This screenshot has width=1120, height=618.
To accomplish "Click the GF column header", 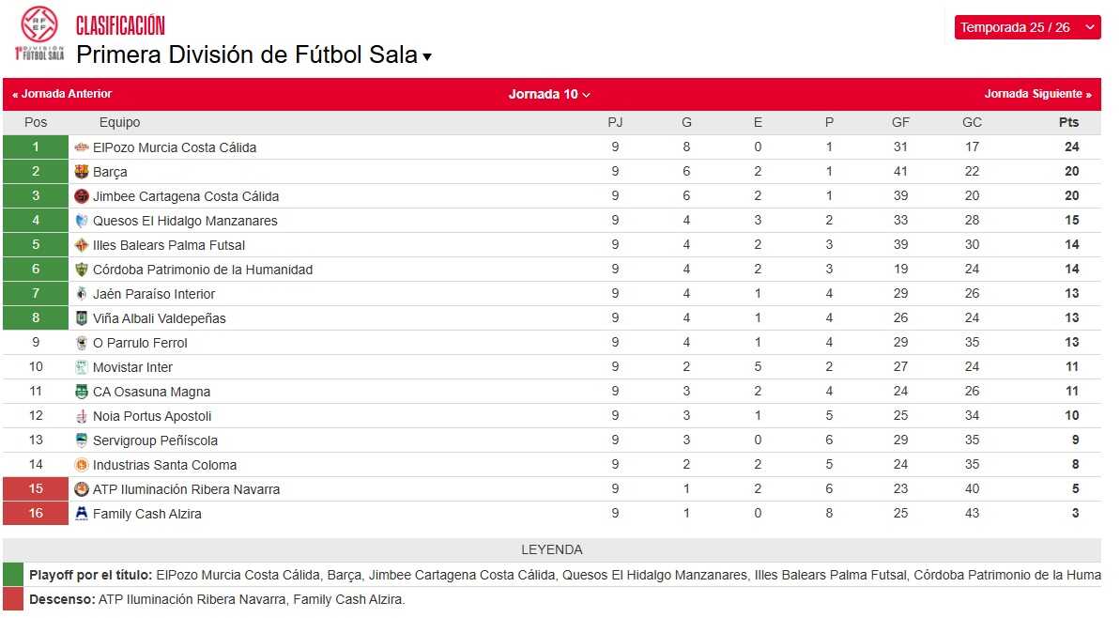I will click(900, 122).
